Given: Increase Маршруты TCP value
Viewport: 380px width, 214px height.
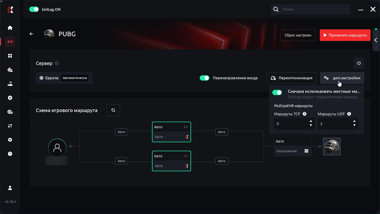Looking at the screenshot, I should click(311, 121).
